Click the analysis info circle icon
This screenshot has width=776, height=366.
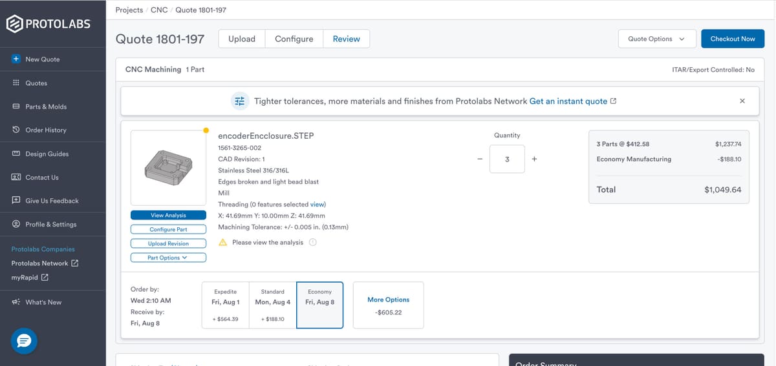point(312,243)
